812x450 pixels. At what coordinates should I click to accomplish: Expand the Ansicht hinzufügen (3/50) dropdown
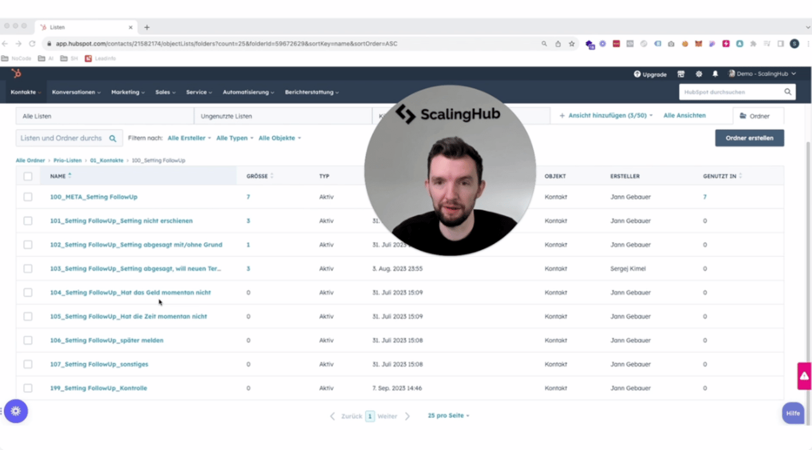(x=606, y=116)
